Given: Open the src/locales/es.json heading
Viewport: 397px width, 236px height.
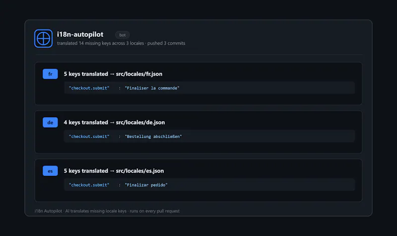Looking at the screenshot, I should [x=114, y=171].
